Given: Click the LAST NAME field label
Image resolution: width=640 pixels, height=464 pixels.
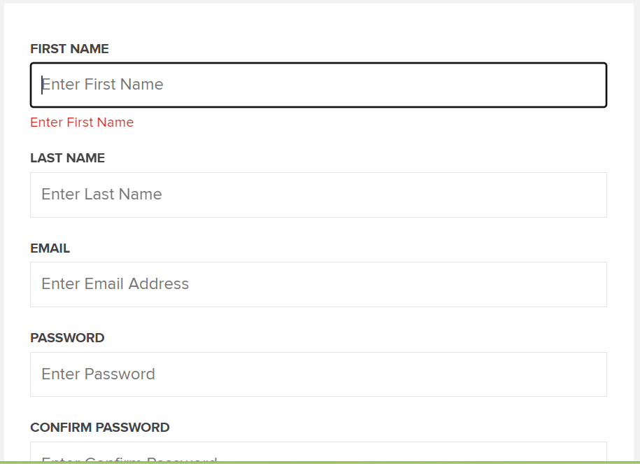Looking at the screenshot, I should (67, 158).
